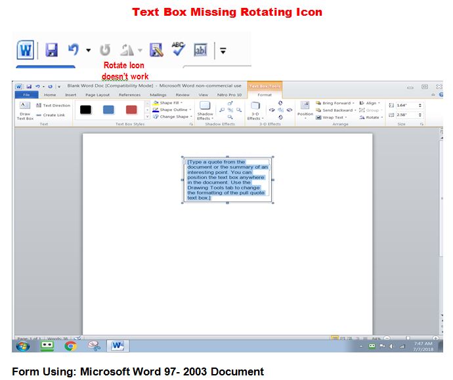Click the volume icon in the system tray
The image size is (453, 380).
click(392, 347)
